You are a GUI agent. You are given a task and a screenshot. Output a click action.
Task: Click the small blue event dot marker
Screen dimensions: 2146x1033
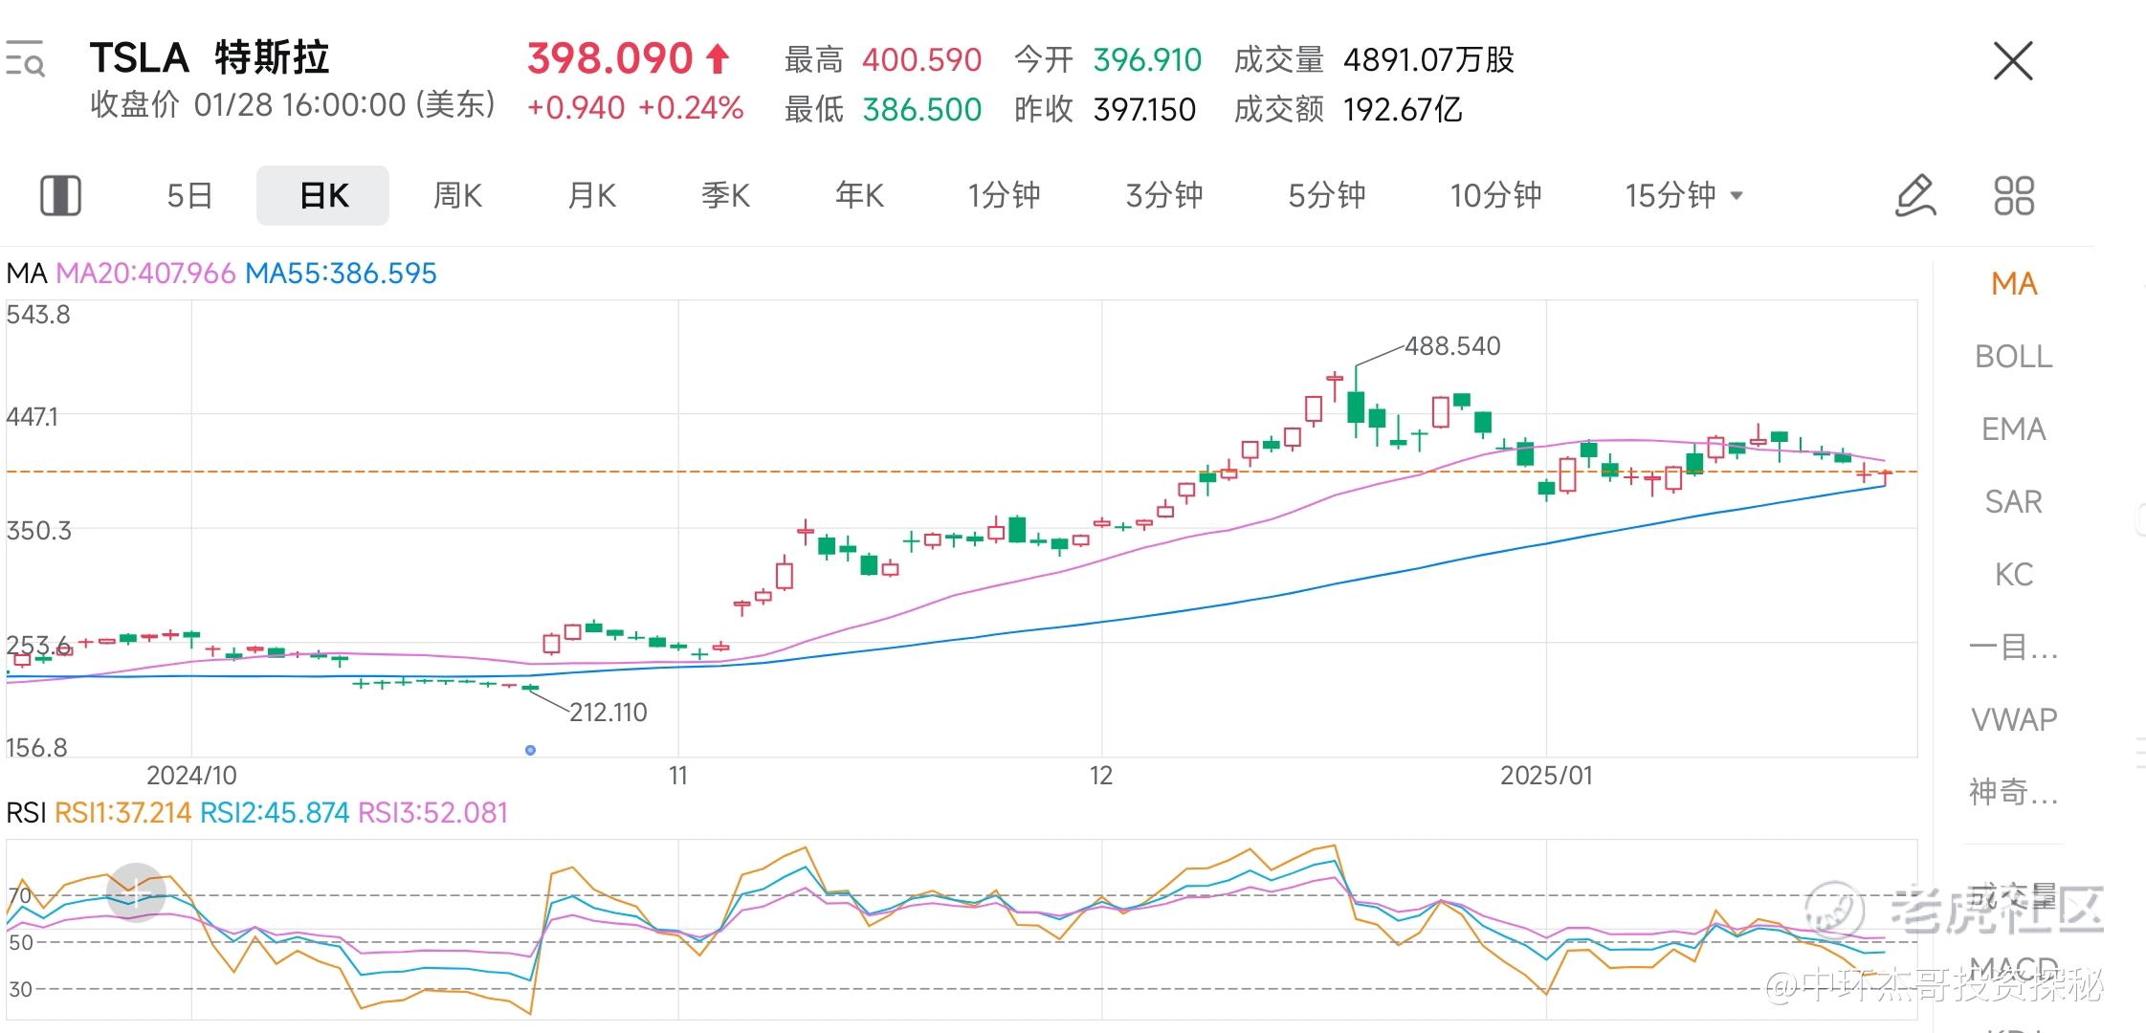click(x=530, y=750)
